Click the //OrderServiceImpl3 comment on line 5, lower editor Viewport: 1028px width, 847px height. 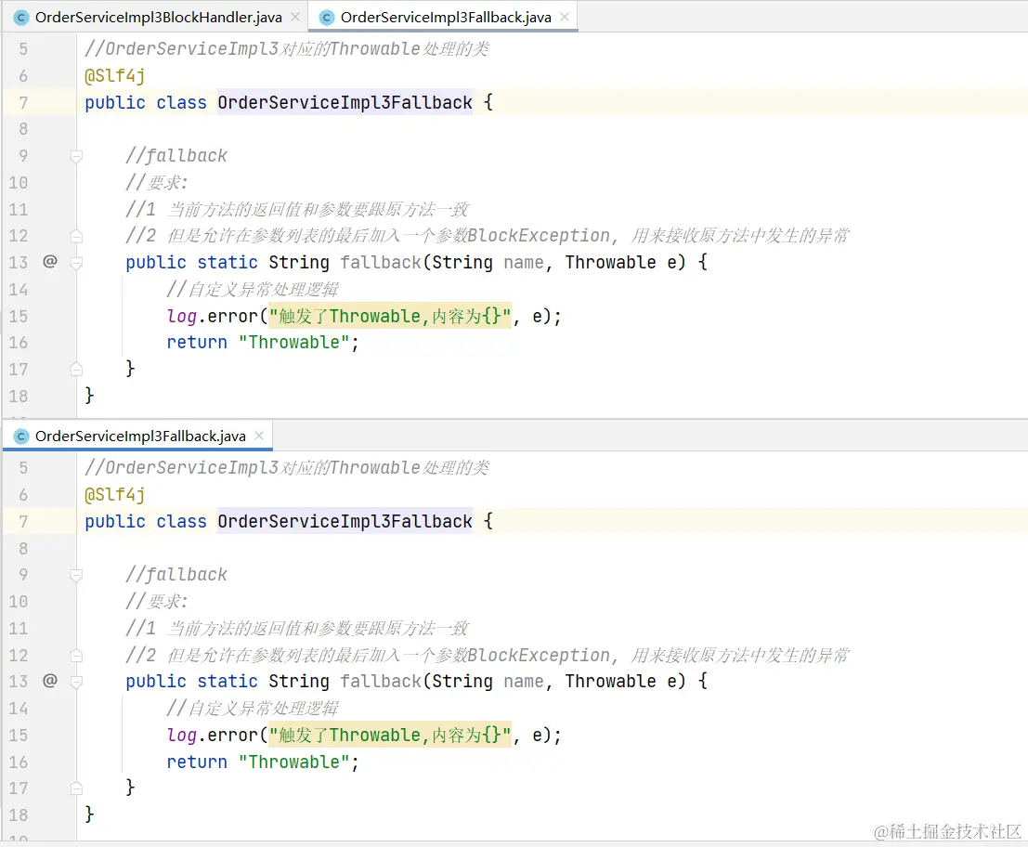click(x=287, y=467)
